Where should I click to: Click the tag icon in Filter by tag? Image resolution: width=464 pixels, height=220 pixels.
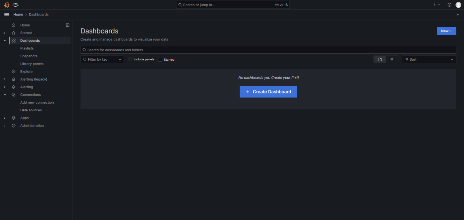tap(85, 59)
